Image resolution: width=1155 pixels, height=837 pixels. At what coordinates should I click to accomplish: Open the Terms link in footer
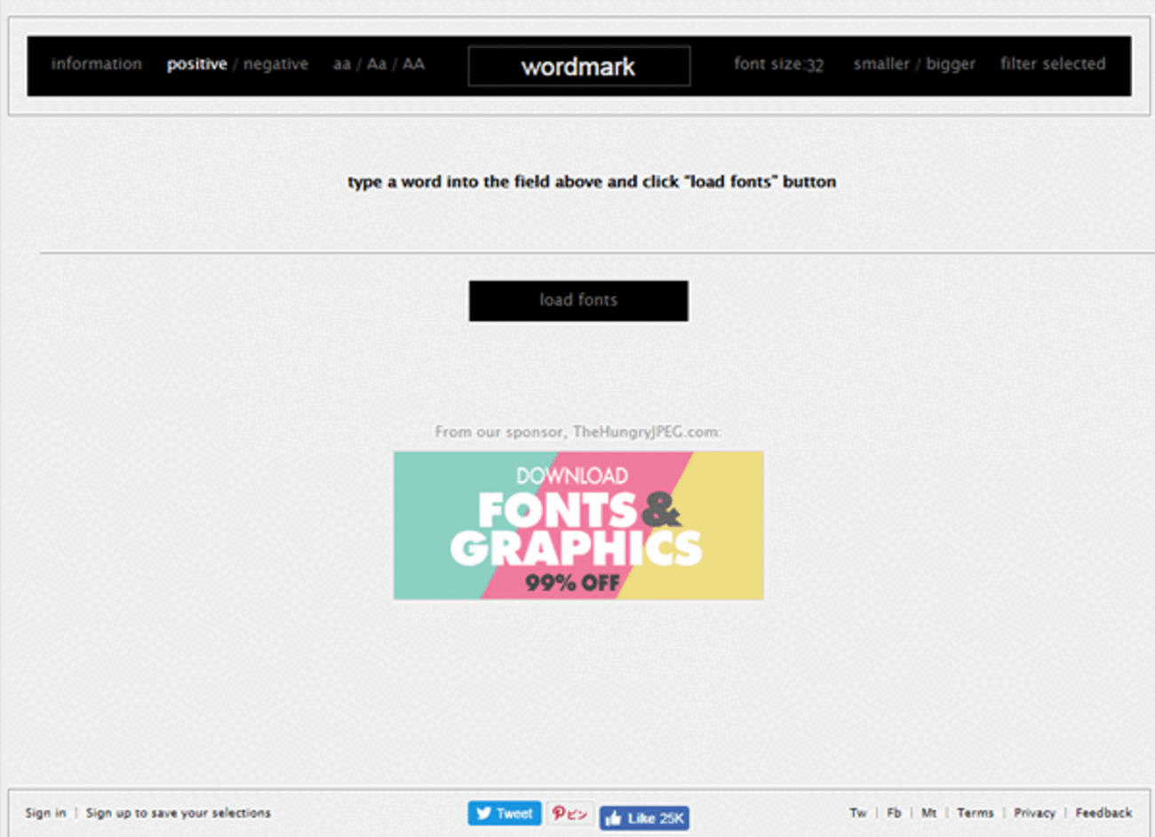click(x=976, y=813)
